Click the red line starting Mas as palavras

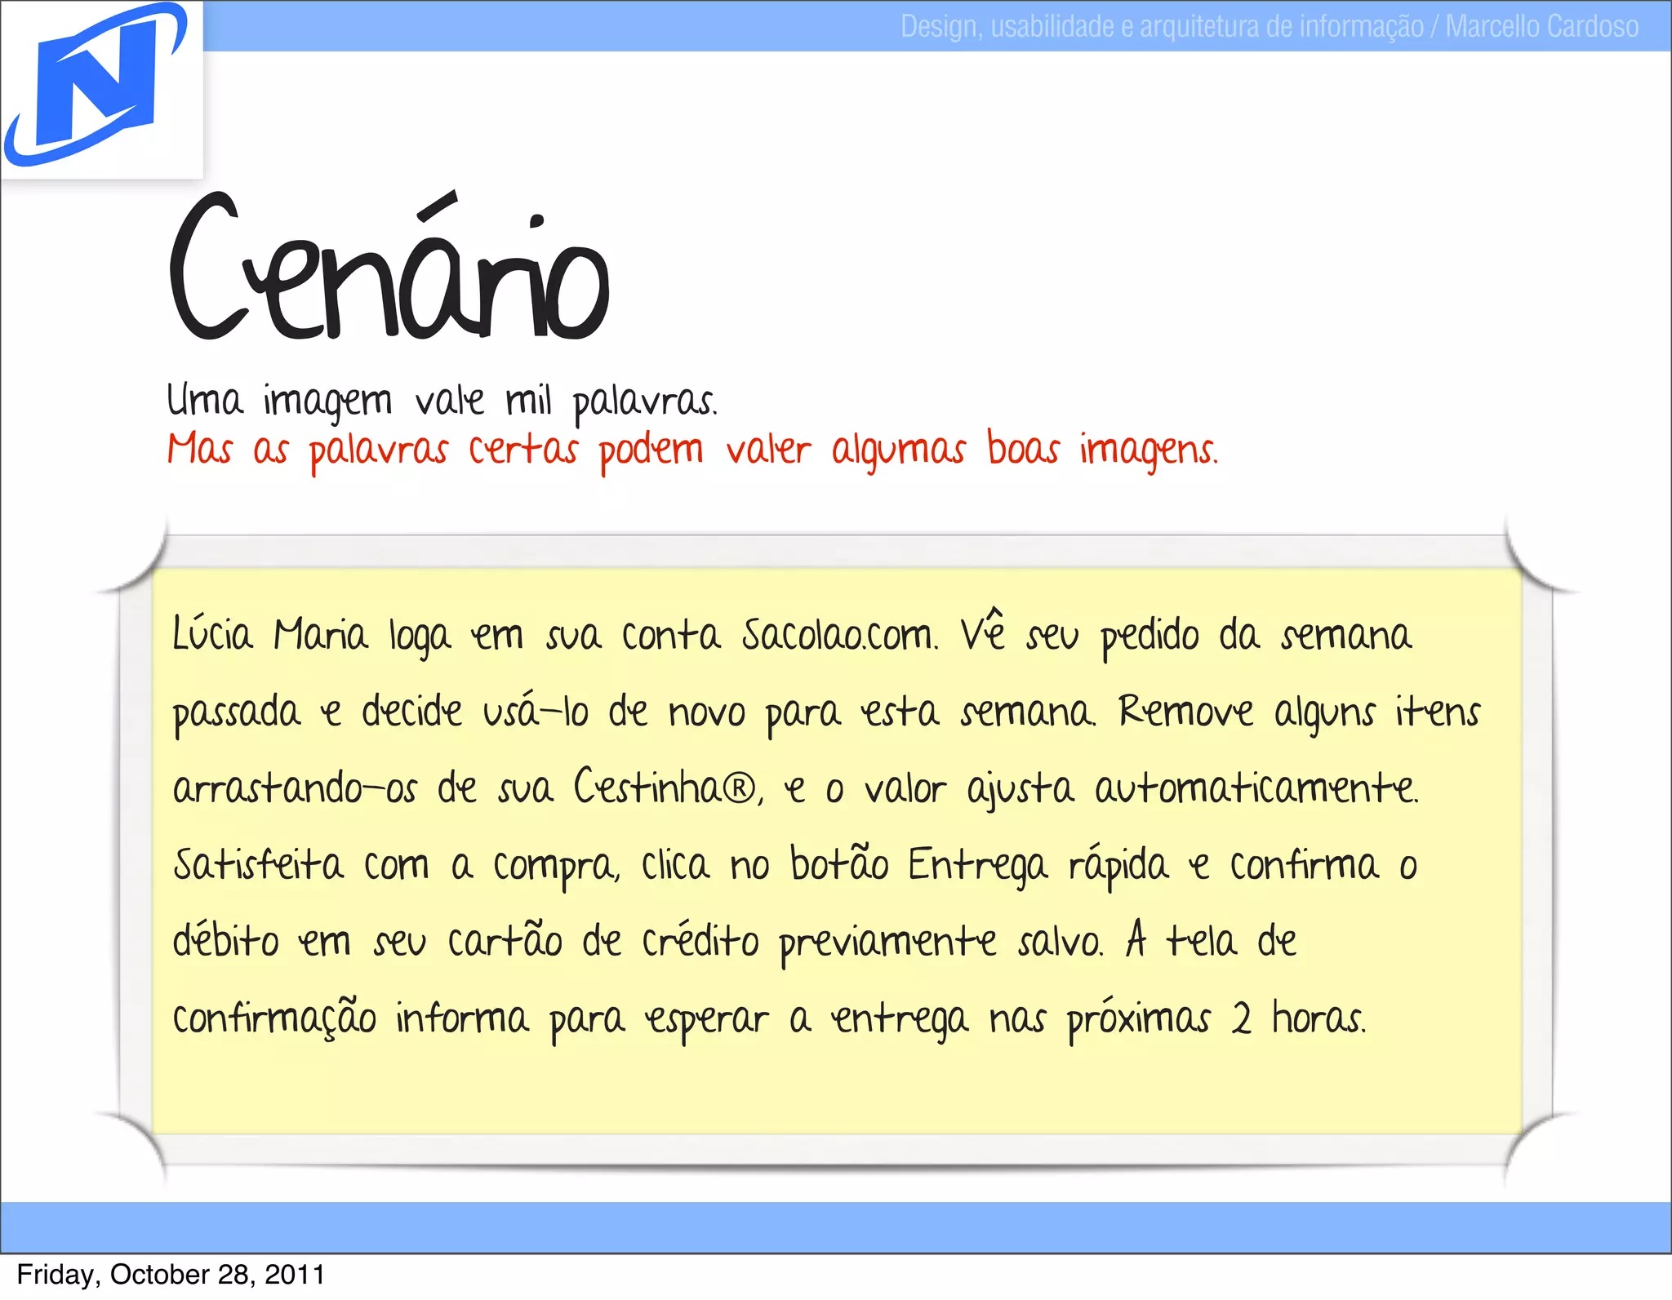[692, 450]
